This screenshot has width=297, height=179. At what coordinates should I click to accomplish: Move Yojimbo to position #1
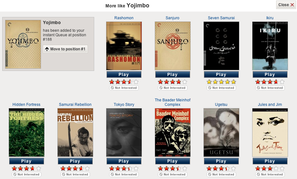tap(65, 49)
